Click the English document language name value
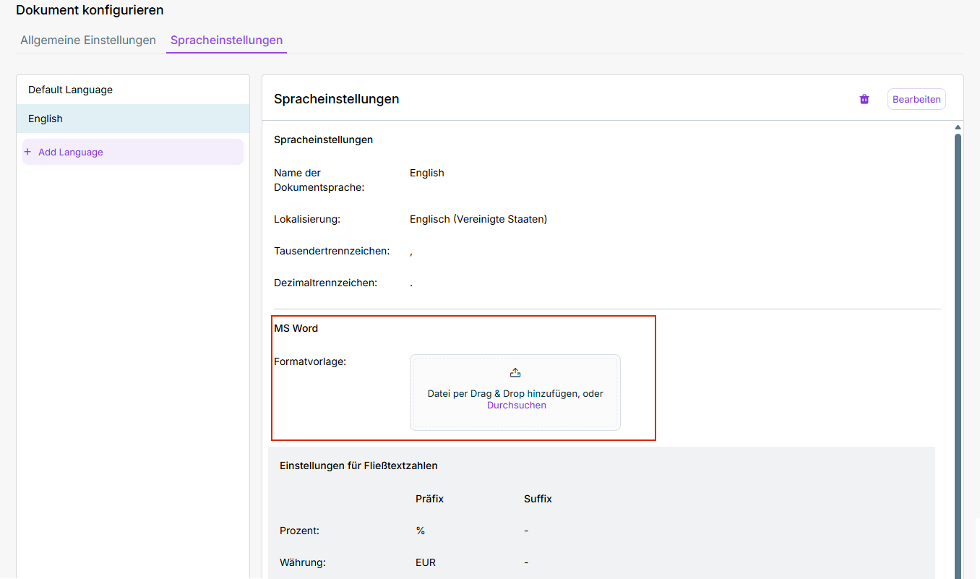Image resolution: width=980 pixels, height=579 pixels. pyautogui.click(x=426, y=173)
